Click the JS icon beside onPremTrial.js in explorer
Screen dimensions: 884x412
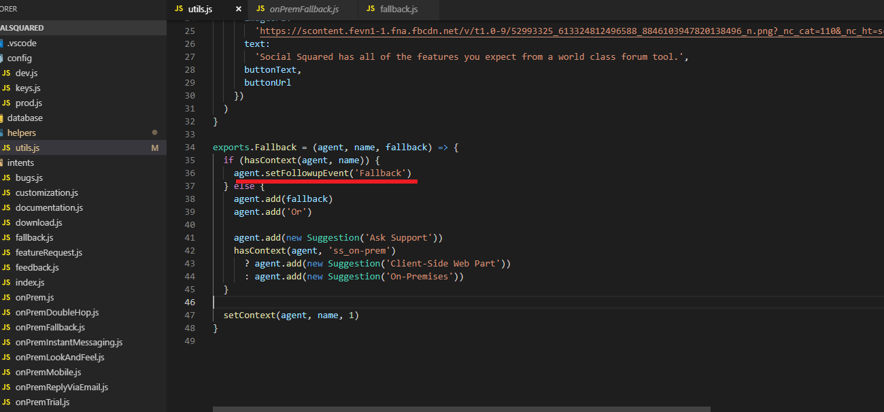coord(6,402)
